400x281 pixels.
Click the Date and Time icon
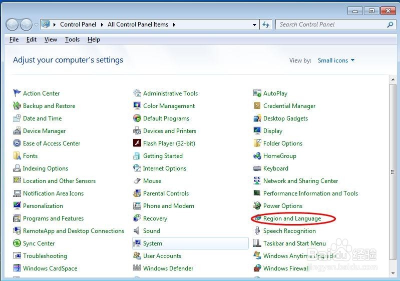(17, 118)
